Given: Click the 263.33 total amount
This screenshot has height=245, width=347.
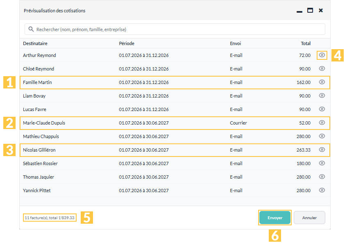Looking at the screenshot, I should [x=304, y=150].
